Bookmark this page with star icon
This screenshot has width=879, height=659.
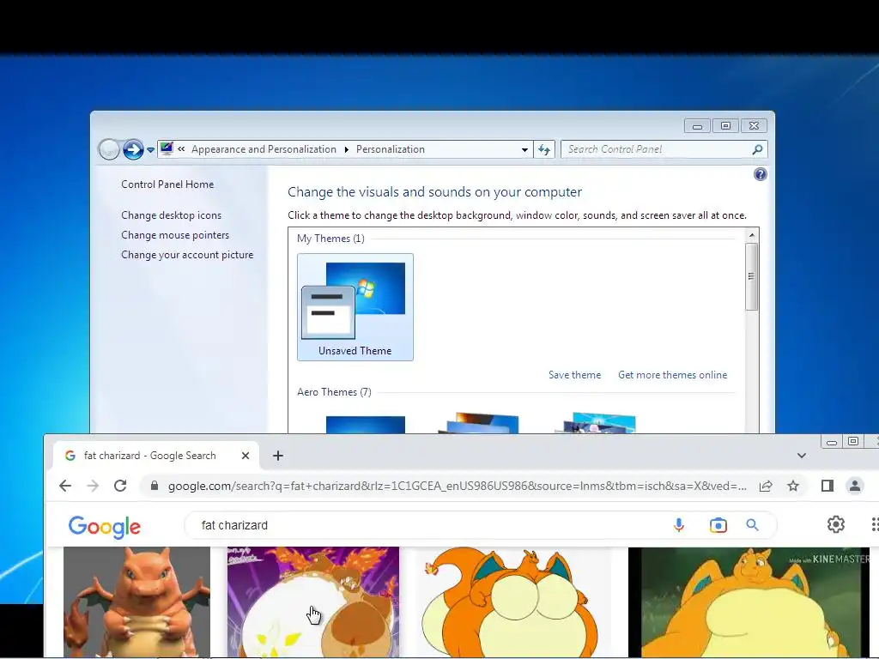point(792,486)
